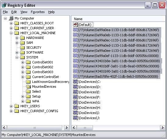Expand HKEY_CURRENT_CONFIG tree node
Image resolution: width=167 pixels, height=139 pixels.
[11, 111]
